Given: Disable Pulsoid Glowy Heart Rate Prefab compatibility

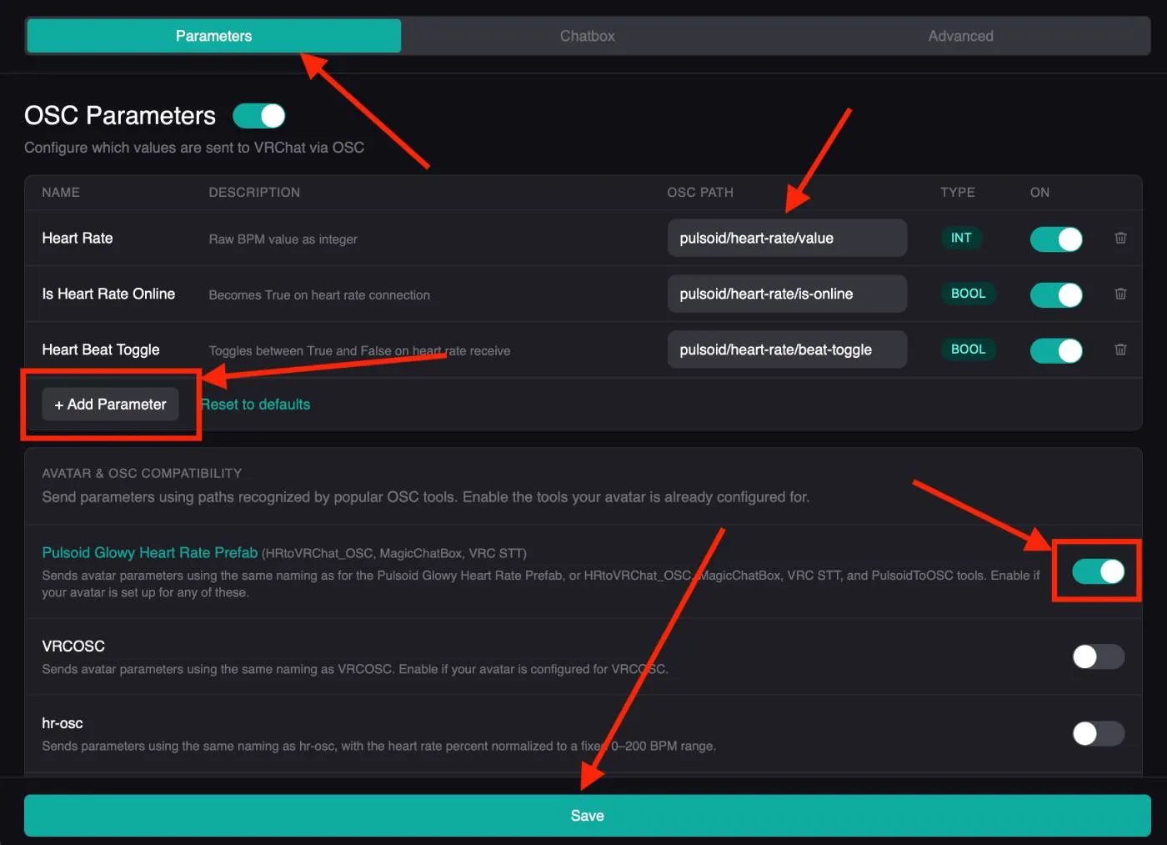Looking at the screenshot, I should pyautogui.click(x=1098, y=571).
